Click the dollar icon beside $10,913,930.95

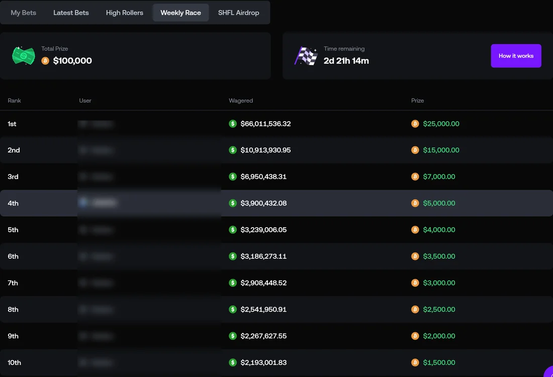233,150
